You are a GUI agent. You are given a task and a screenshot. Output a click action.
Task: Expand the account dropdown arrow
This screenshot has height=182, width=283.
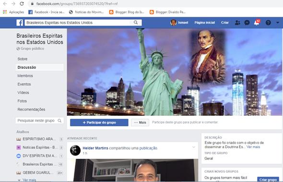click(x=278, y=23)
